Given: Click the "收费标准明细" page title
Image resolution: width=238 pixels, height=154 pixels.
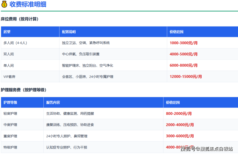Looking at the screenshot, I should point(27,4).
